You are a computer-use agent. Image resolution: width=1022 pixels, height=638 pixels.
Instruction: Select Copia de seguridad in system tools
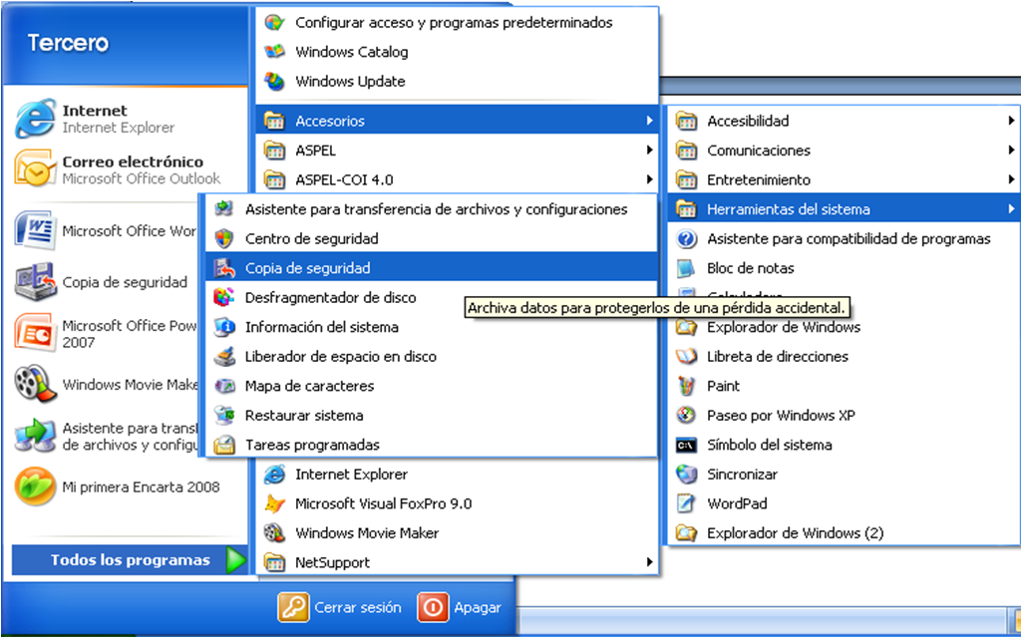coord(430,268)
